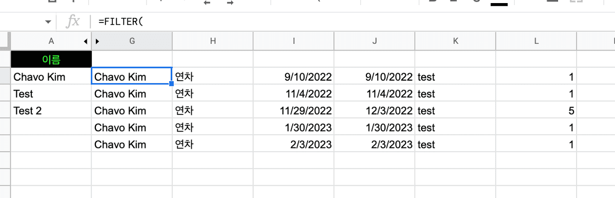Select column L header

(537, 41)
